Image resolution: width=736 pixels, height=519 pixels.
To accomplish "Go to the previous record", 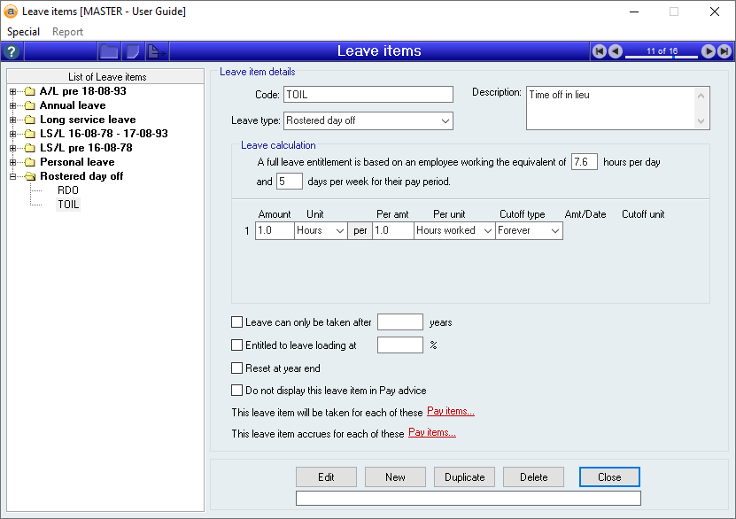I will (616, 51).
